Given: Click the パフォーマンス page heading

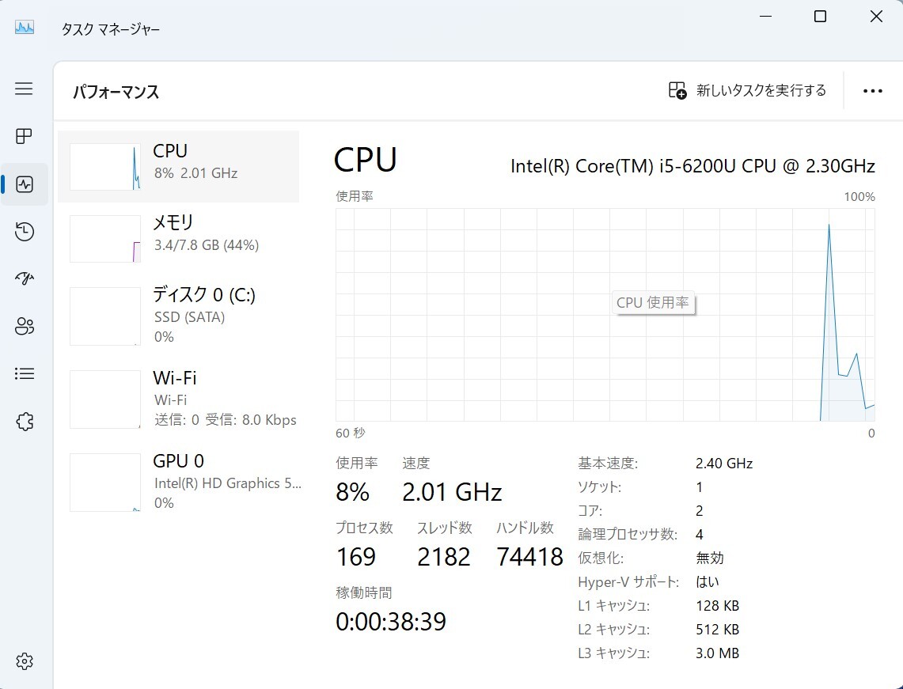Looking at the screenshot, I should point(116,92).
